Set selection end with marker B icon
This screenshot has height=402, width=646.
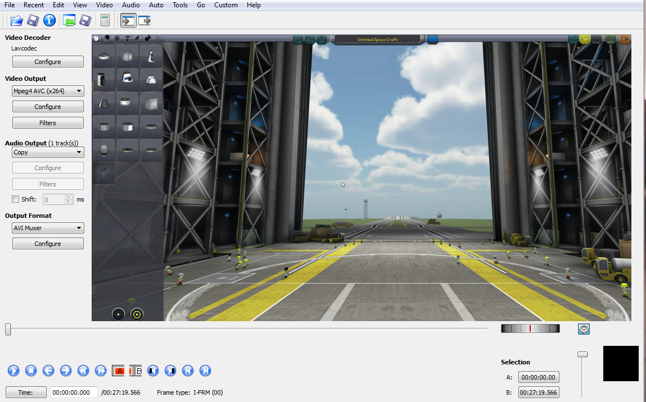[136, 371]
